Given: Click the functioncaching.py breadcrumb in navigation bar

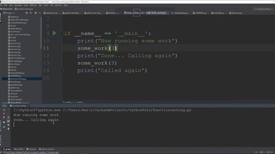Looking at the screenshot, I should coord(24,9).
